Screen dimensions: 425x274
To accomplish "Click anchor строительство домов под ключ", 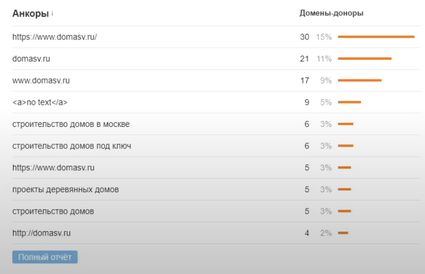I will [71, 146].
